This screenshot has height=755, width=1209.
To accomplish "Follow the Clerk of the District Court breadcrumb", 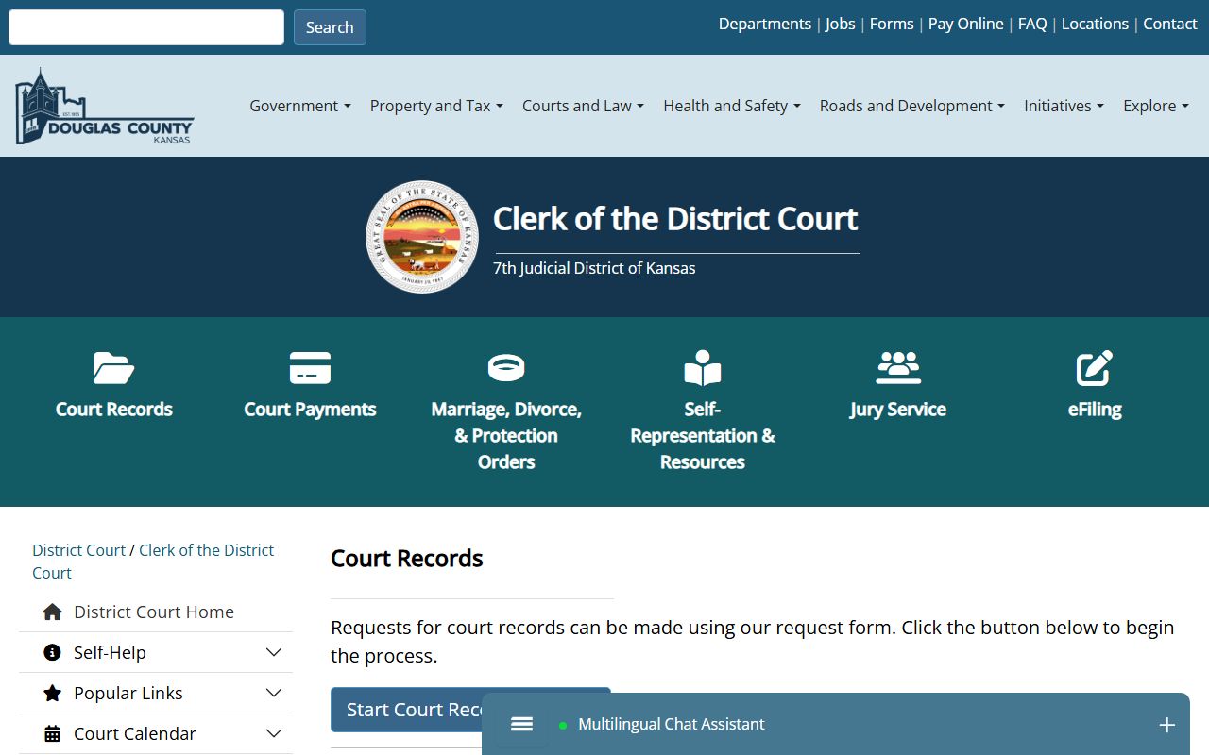I will point(153,562).
